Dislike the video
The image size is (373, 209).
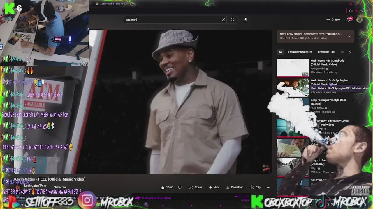pos(180,188)
